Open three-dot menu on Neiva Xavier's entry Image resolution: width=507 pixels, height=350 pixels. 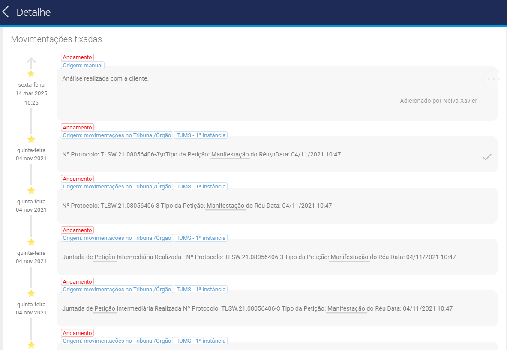click(x=493, y=79)
